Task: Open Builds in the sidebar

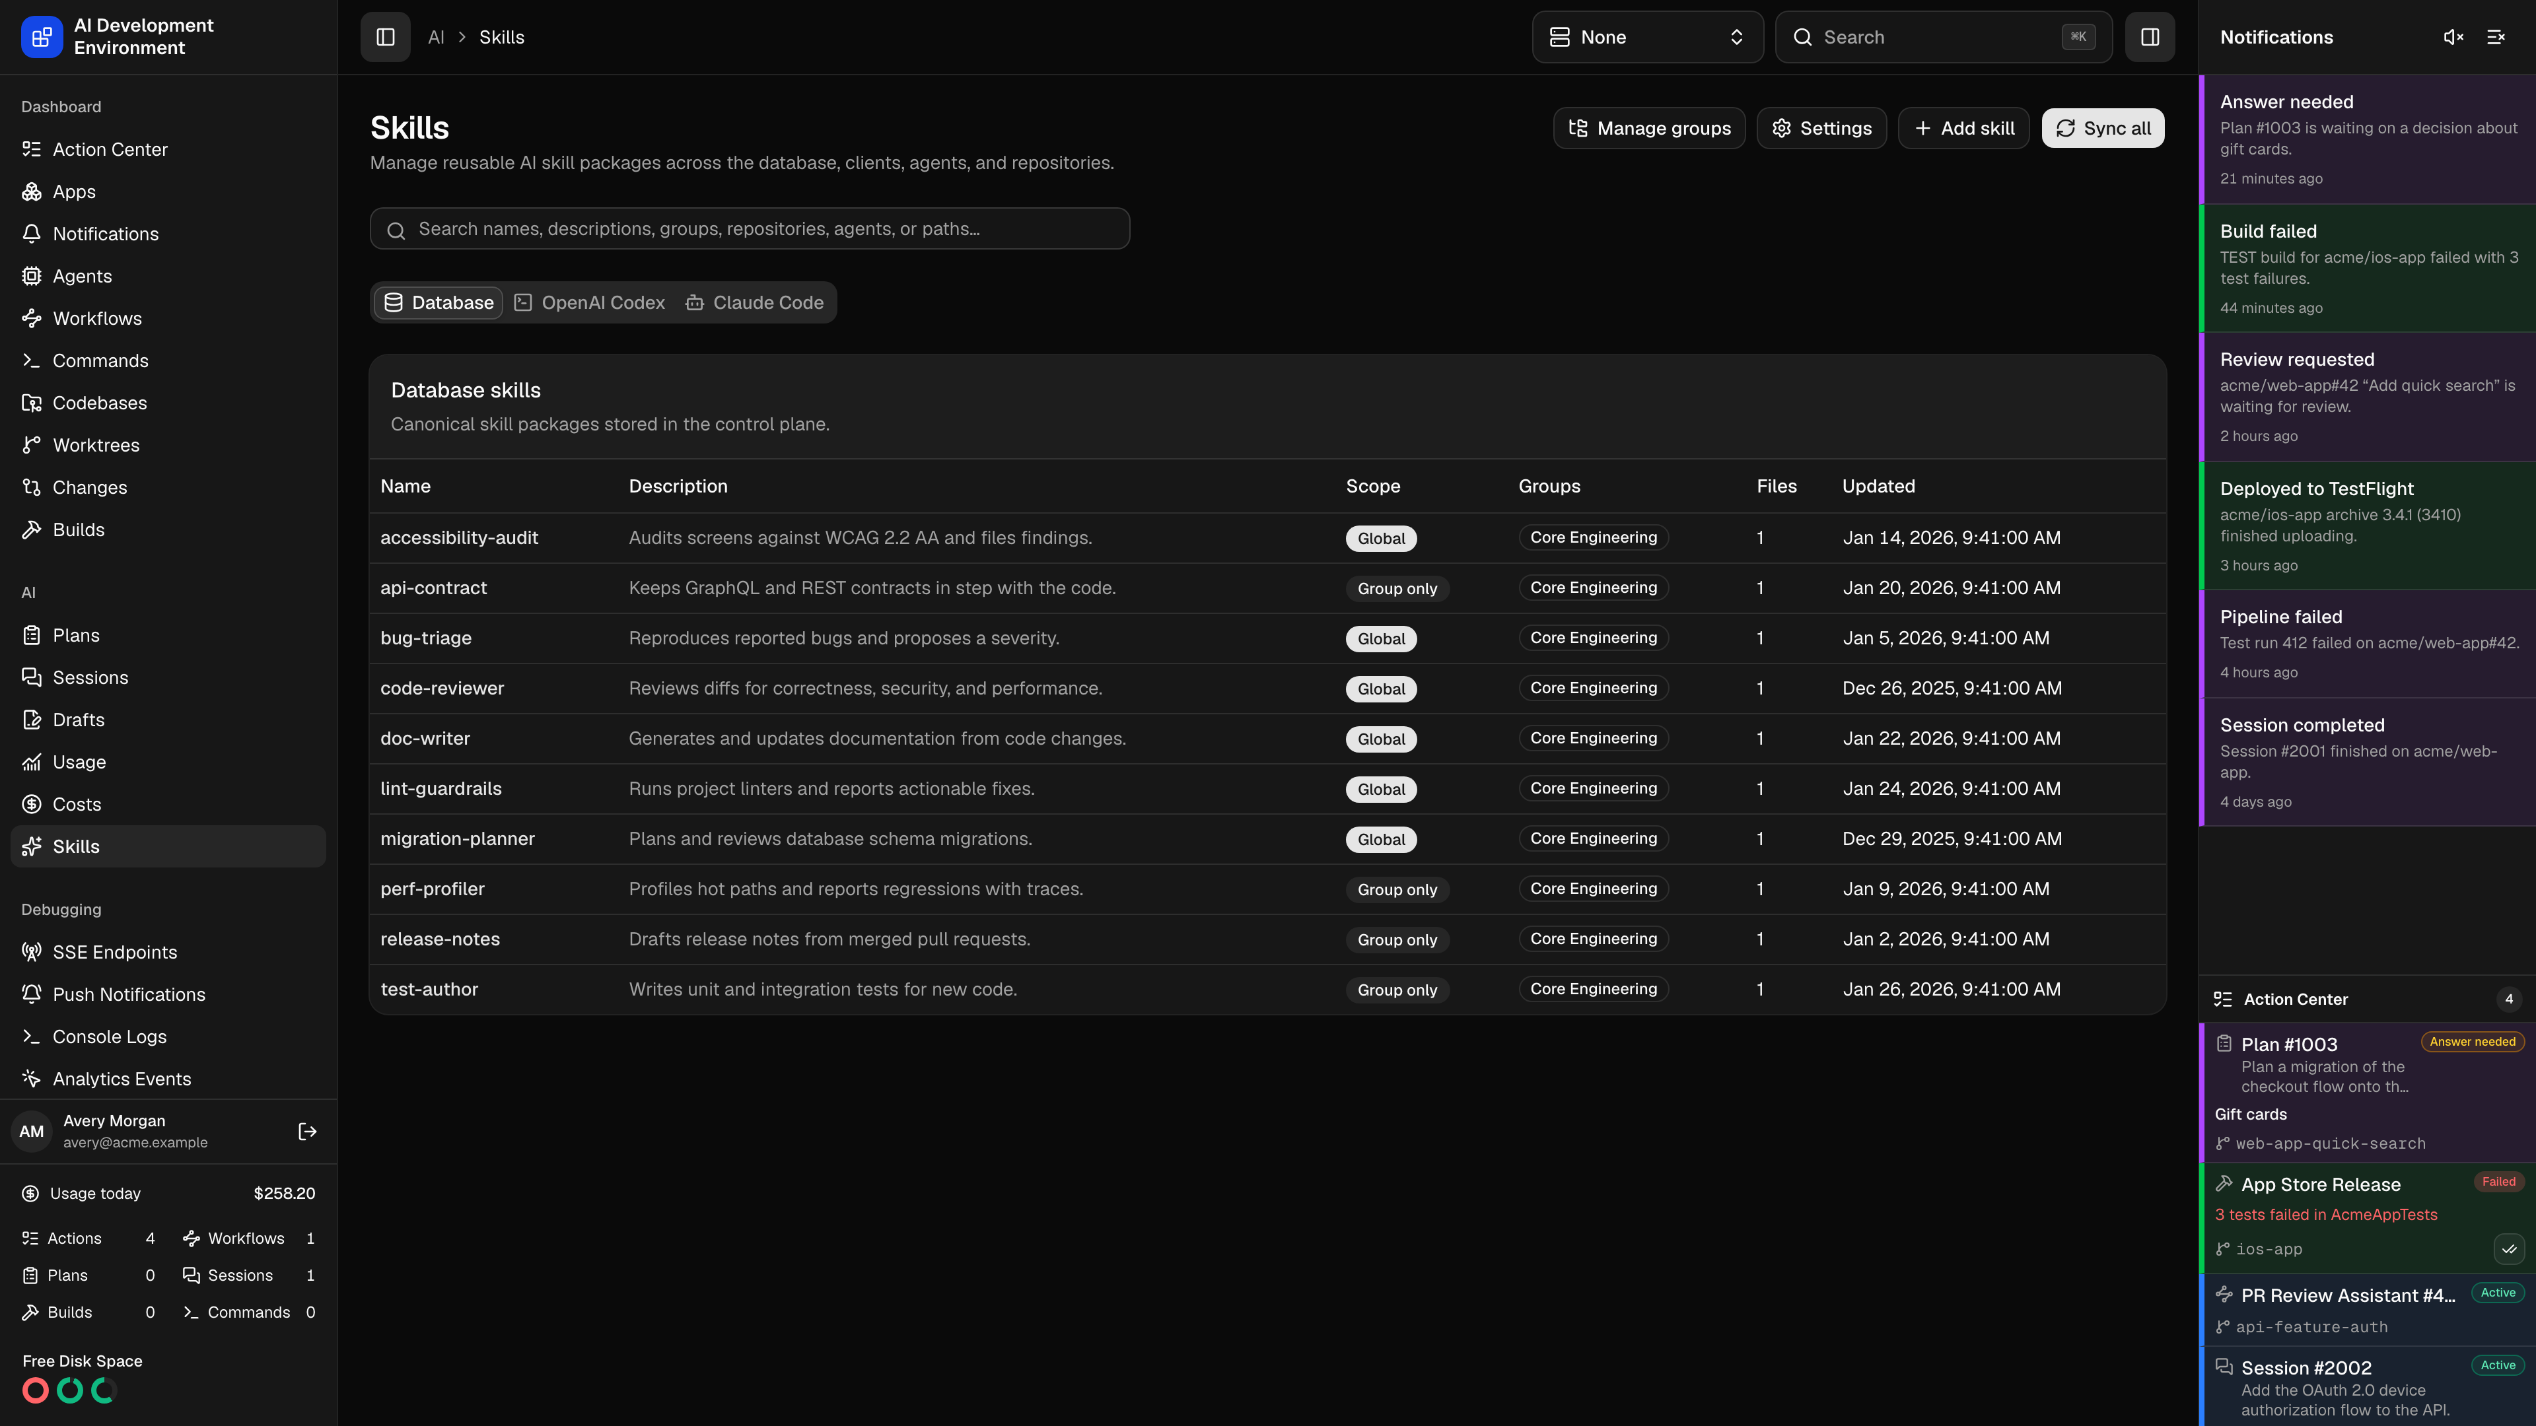Action: 168,530
